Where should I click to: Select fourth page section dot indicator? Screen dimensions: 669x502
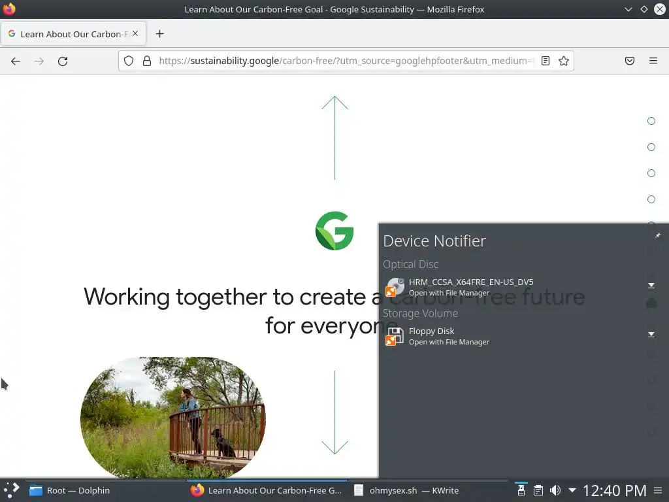(x=651, y=199)
